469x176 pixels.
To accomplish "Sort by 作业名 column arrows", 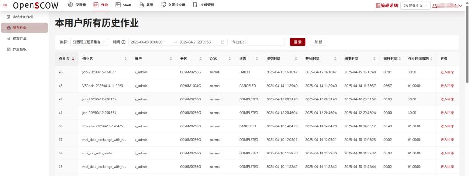I will click(x=125, y=59).
